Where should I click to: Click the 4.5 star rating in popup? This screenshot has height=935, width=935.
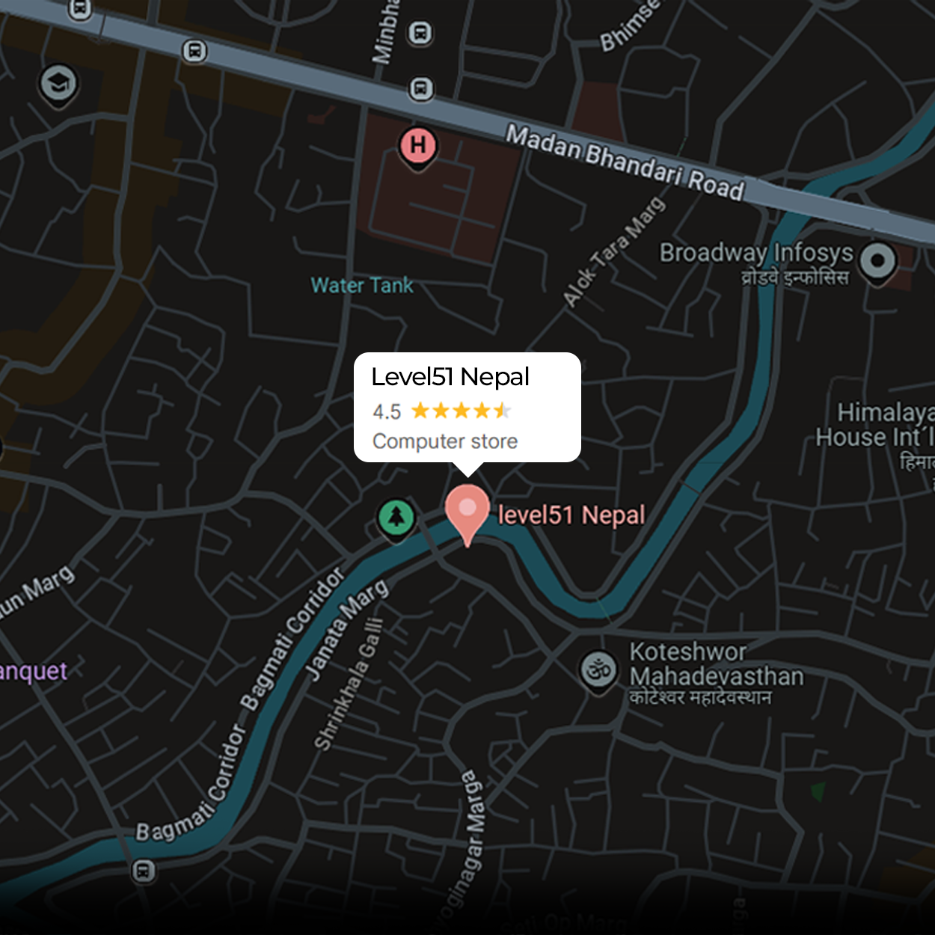pyautogui.click(x=442, y=411)
